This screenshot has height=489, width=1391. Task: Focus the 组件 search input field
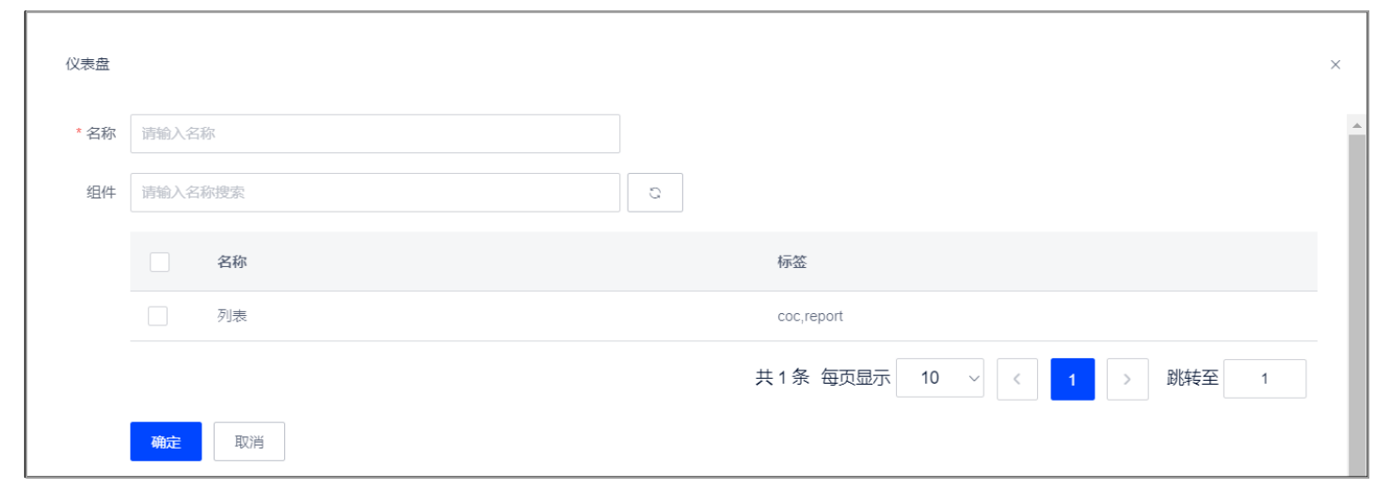[376, 193]
